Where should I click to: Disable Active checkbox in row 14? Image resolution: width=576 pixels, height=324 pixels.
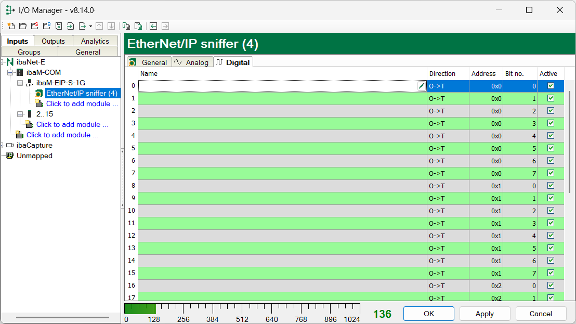tap(551, 261)
